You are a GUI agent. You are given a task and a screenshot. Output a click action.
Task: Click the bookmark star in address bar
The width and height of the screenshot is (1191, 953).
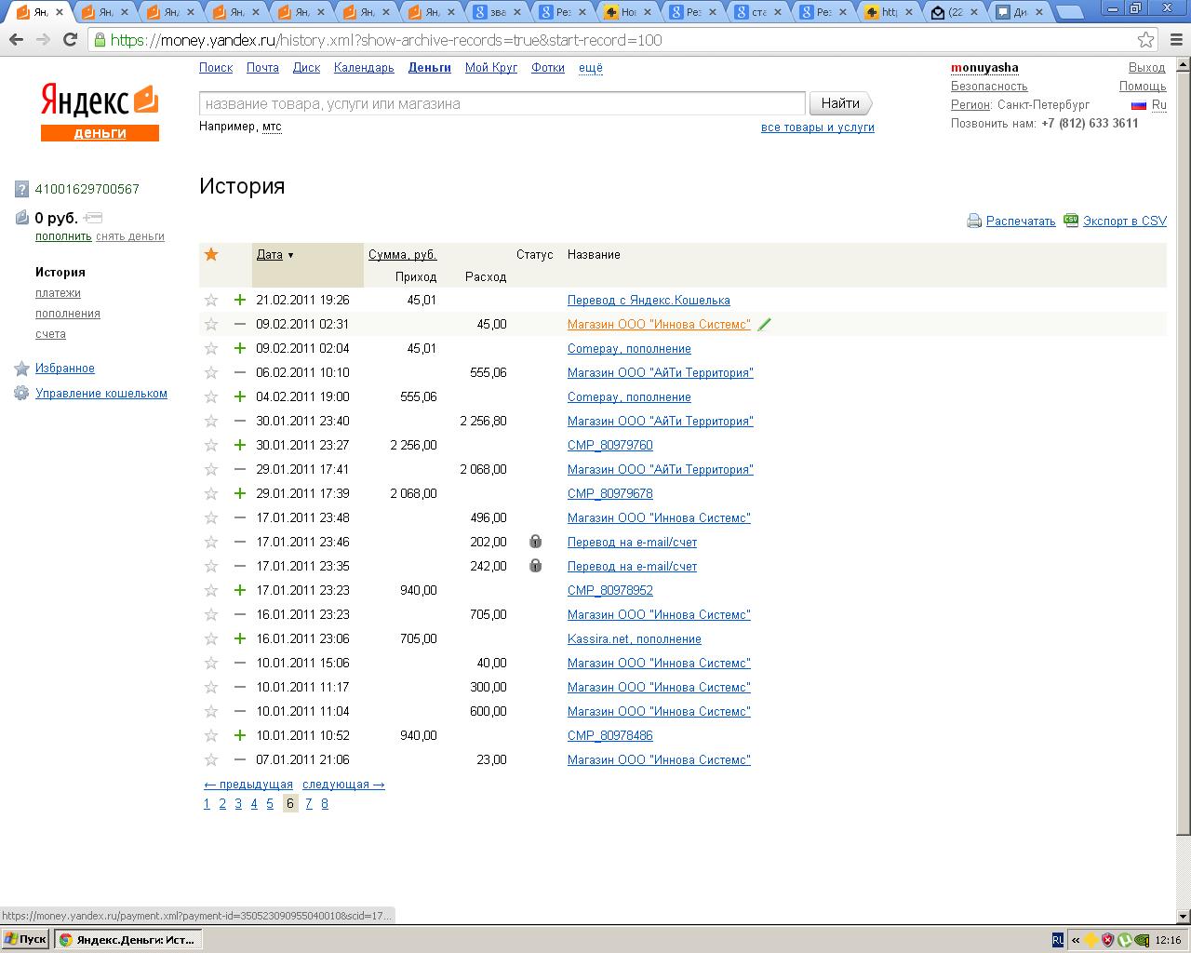click(1145, 40)
